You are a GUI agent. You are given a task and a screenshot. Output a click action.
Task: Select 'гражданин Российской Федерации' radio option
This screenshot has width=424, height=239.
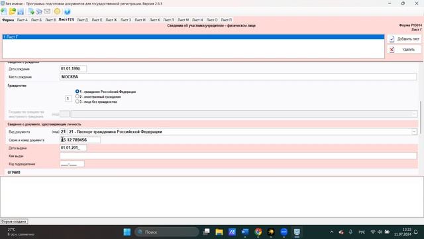[x=78, y=92]
